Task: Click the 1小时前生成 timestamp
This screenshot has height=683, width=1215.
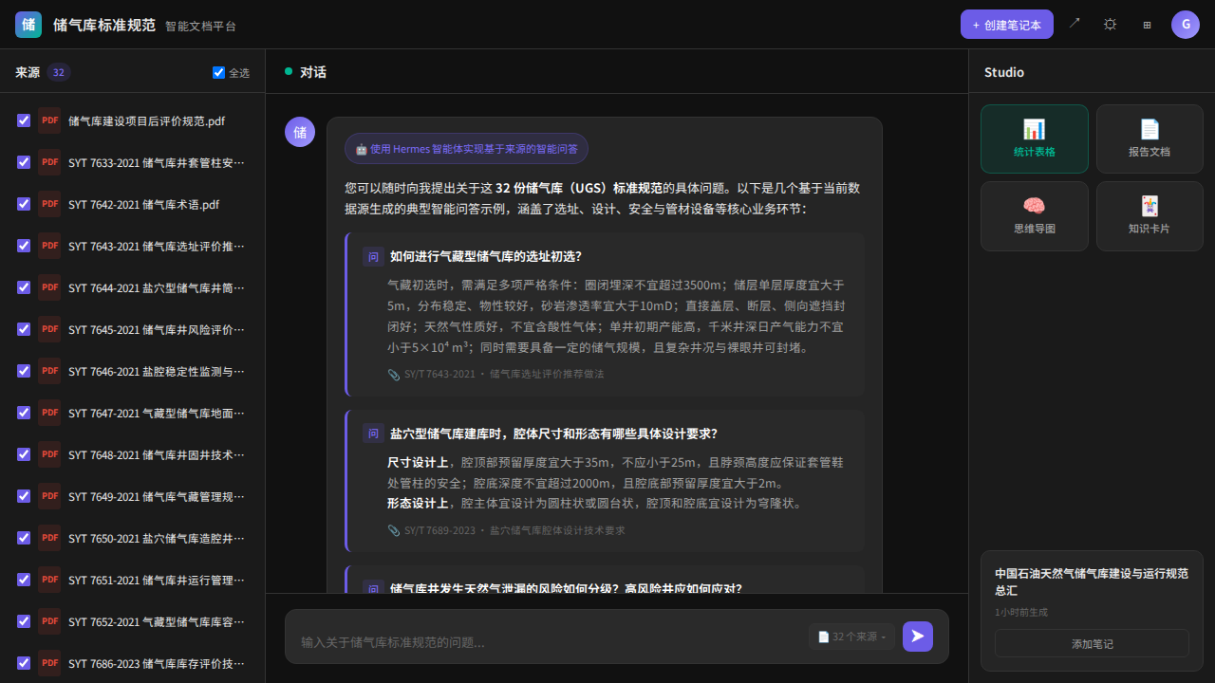Action: pyautogui.click(x=1021, y=613)
